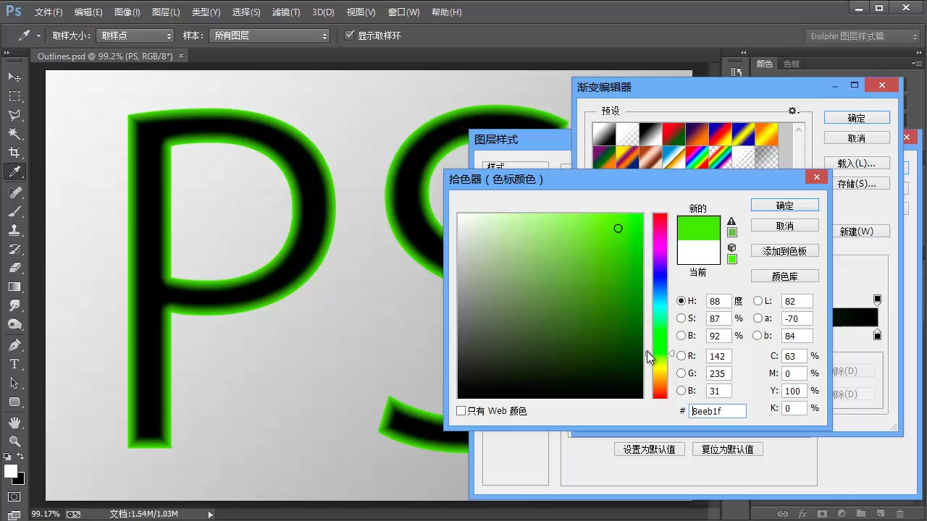Switch to the 色板 panel tab
Viewport: 927px width, 521px height.
click(x=792, y=64)
